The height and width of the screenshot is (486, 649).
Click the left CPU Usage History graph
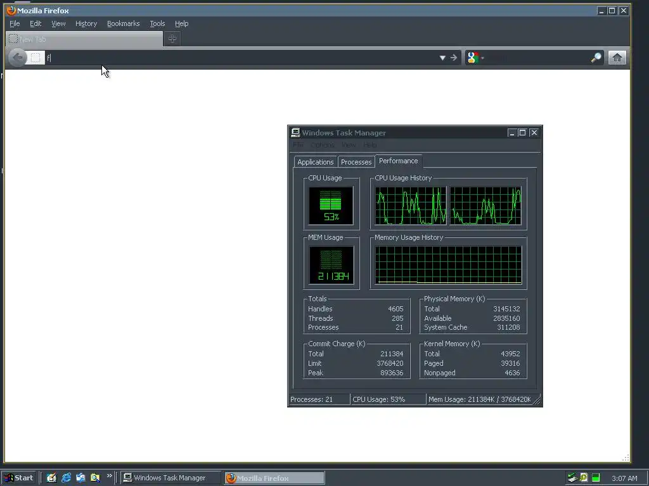411,206
